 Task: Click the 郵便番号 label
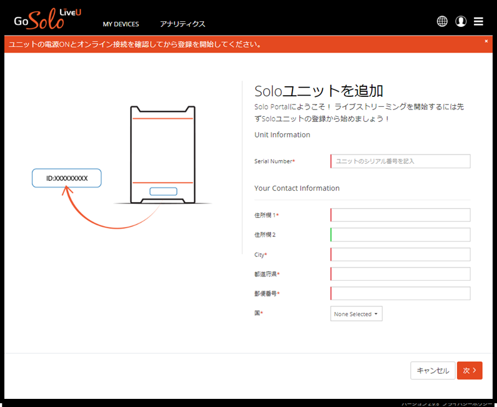coord(266,294)
